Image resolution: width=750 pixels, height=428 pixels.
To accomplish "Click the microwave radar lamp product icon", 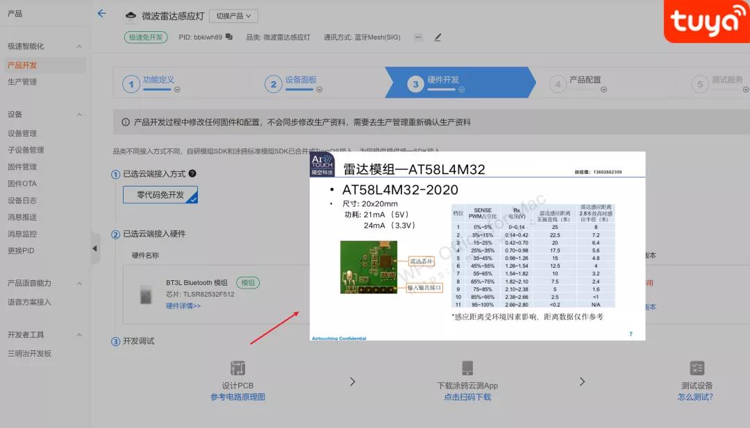I will click(x=131, y=16).
